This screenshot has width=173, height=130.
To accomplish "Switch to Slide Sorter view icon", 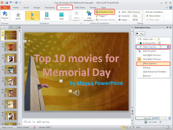I will (x=127, y=128).
